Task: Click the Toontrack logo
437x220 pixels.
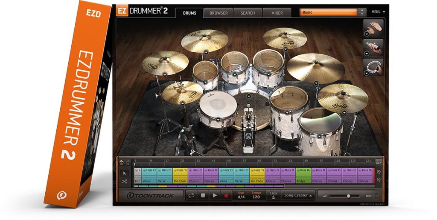Action: [150, 196]
